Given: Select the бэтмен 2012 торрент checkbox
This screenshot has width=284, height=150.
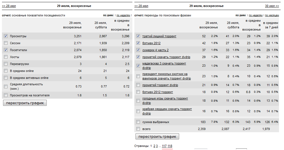Looking at the screenshot, I should [x=138, y=92].
